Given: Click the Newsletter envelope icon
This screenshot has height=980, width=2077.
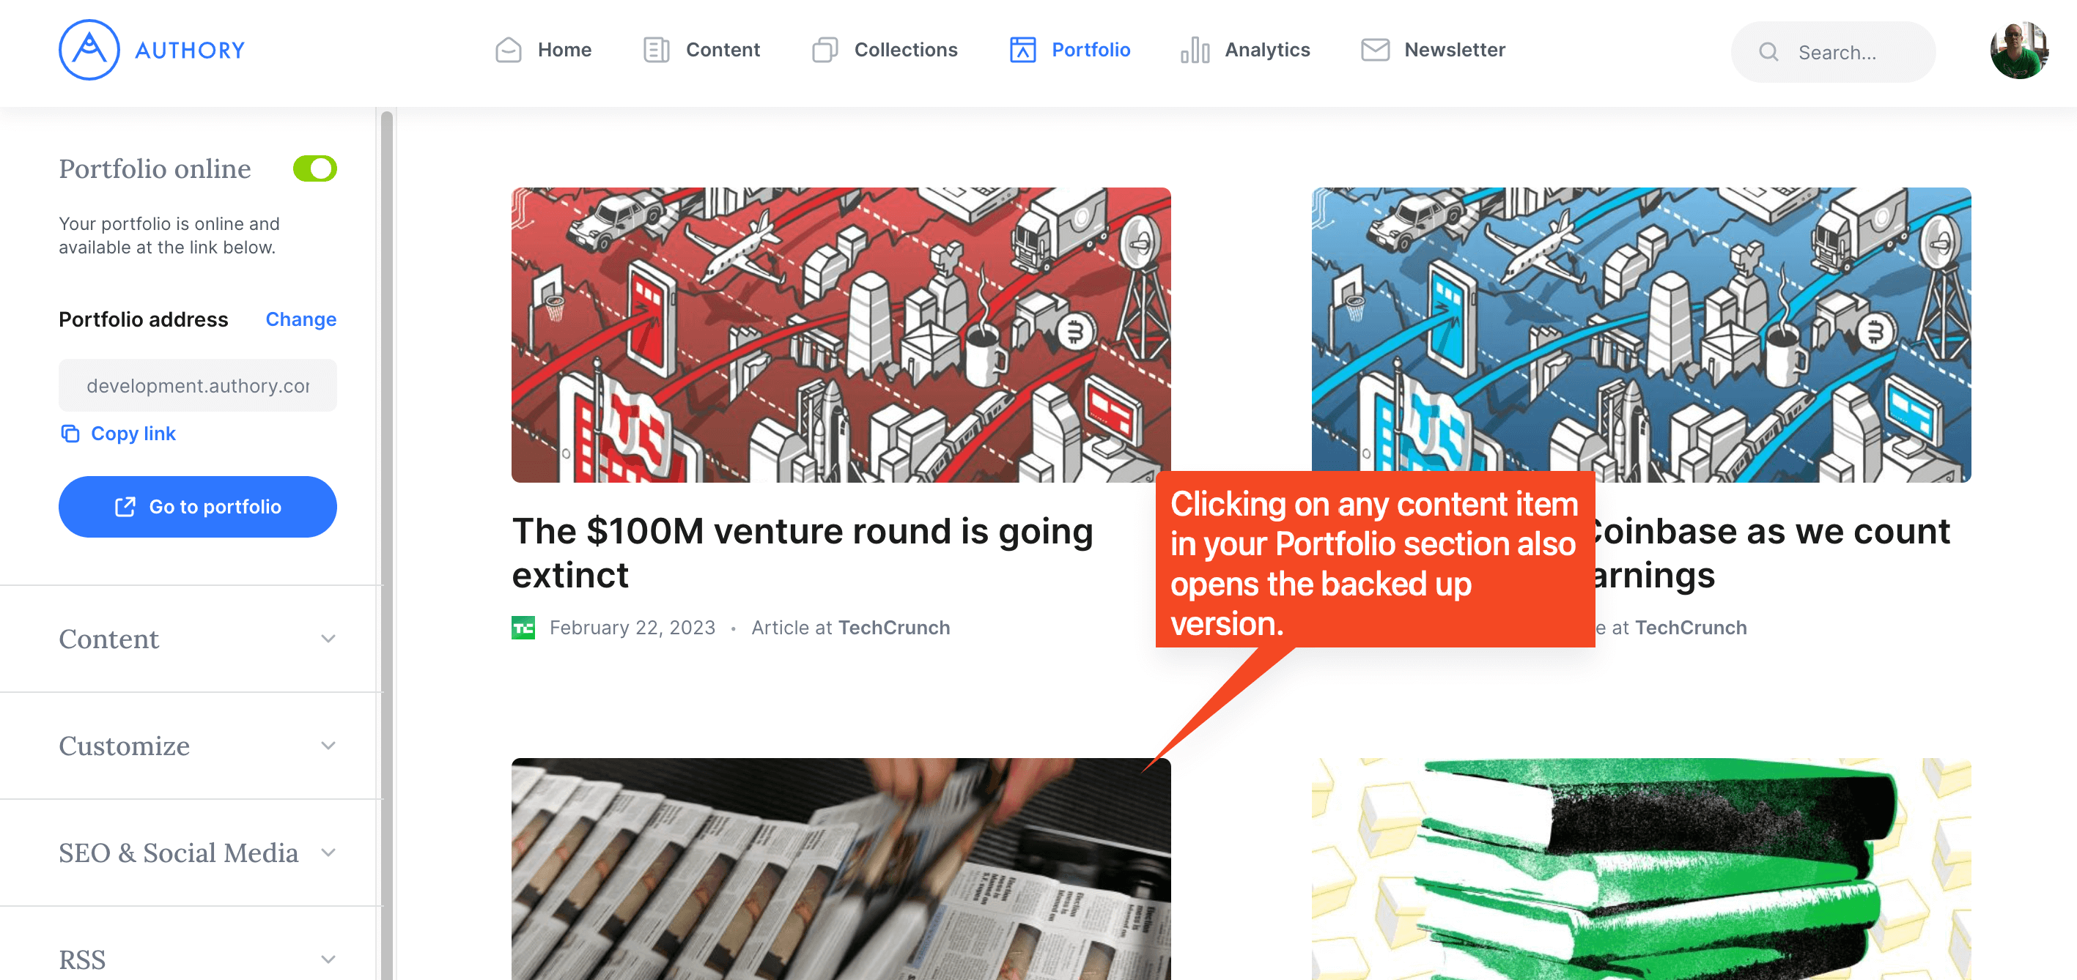Looking at the screenshot, I should (x=1375, y=50).
